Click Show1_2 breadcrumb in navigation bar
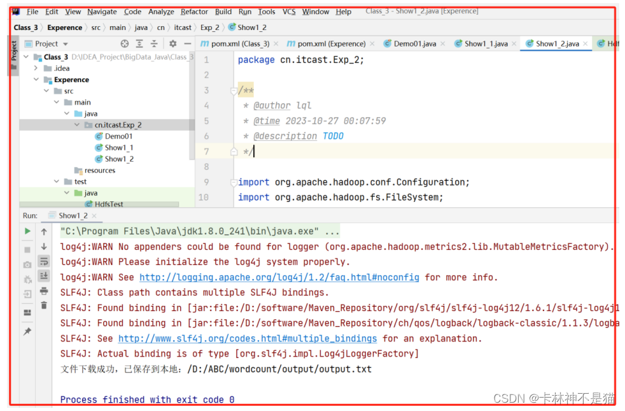This screenshot has height=411, width=625. tap(248, 27)
